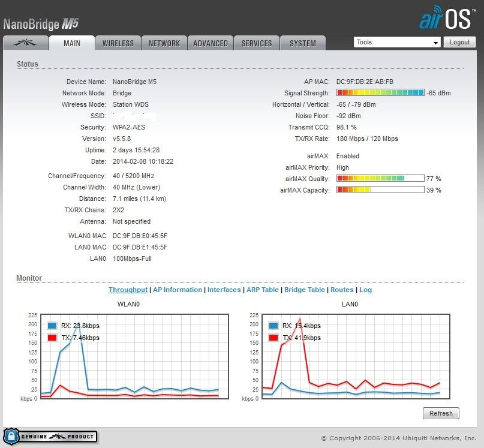
Task: Go to the ADVANCED tab
Action: coord(211,43)
